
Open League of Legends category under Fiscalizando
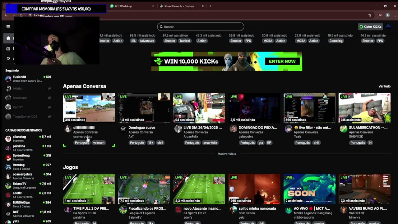(141, 213)
